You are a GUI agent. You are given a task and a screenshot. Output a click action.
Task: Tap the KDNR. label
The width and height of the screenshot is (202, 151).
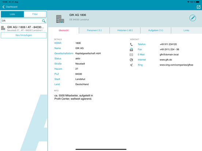point(58,43)
